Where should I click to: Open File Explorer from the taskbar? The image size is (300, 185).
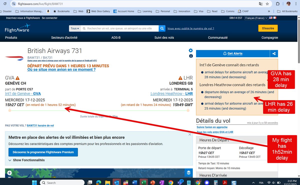coord(107,183)
